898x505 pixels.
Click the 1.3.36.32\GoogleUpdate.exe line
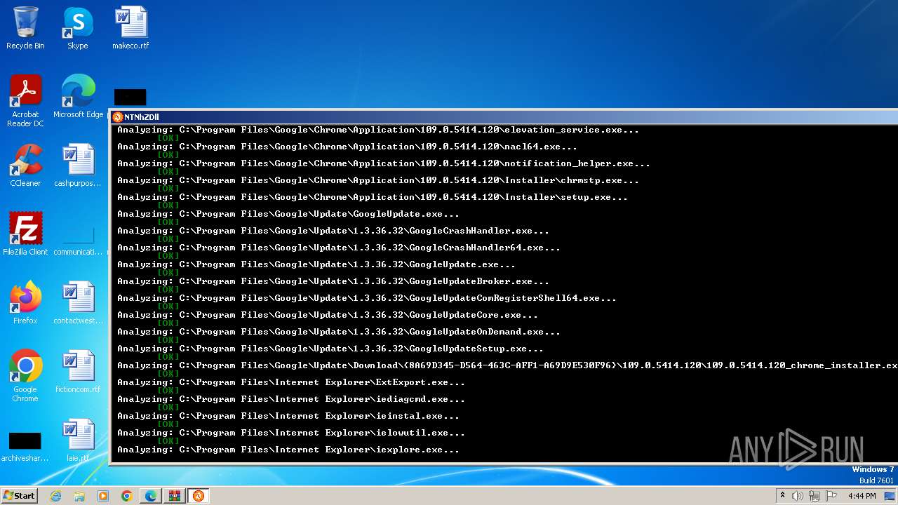[316, 264]
